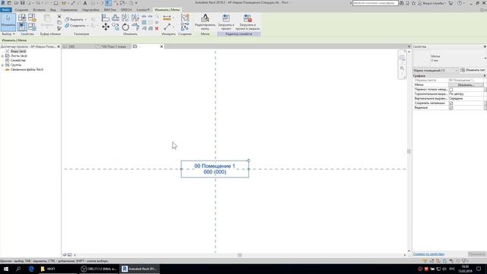487x274 pixels.
Task: Select Виды (все) in project browser
Action: pos(18,51)
